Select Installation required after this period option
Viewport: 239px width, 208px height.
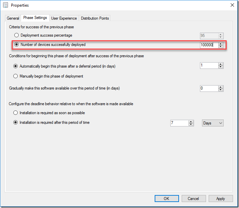pos(16,122)
